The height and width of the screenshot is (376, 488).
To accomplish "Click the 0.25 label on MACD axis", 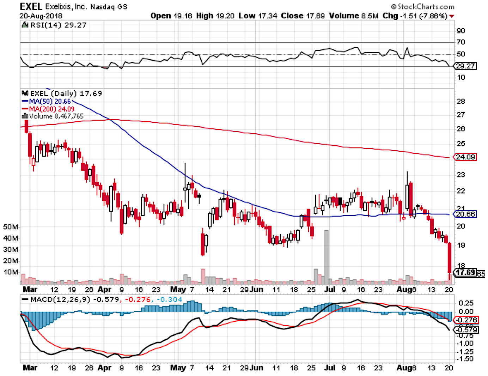I will 465,303.
